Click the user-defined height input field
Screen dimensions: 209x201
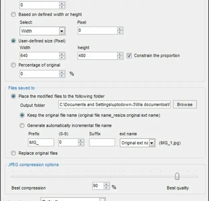(97, 56)
